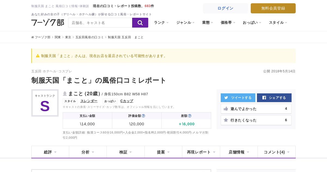The image size is (327, 172).
Task: Expand the 検証 section tab
Action: pos(126,152)
